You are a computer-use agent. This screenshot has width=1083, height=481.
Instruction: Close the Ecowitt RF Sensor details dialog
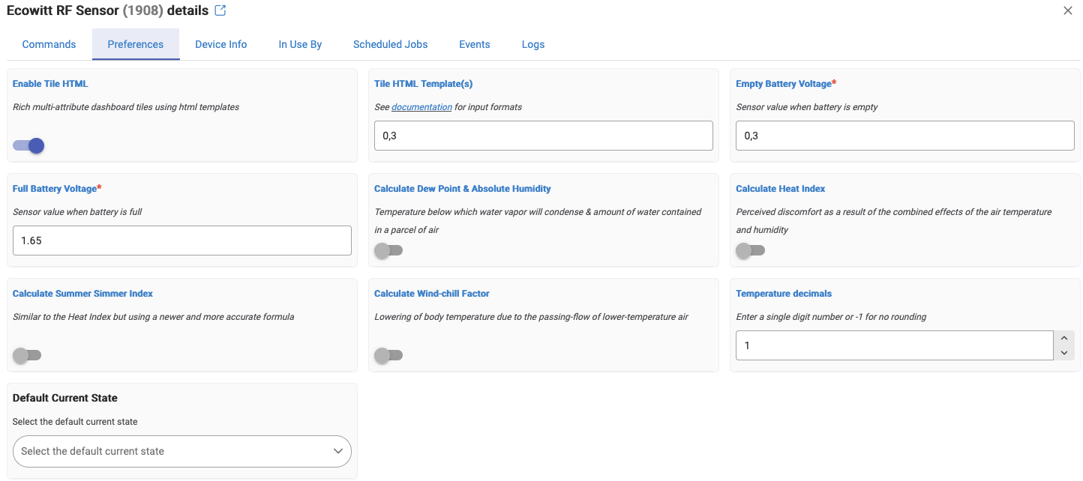click(x=1068, y=10)
